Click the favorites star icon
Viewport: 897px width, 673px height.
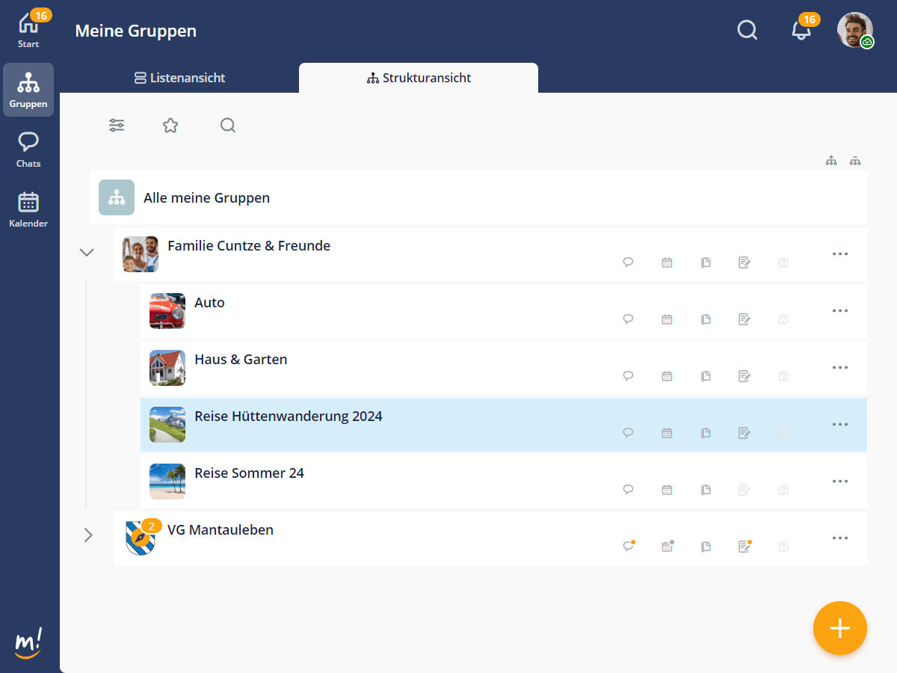(x=170, y=126)
